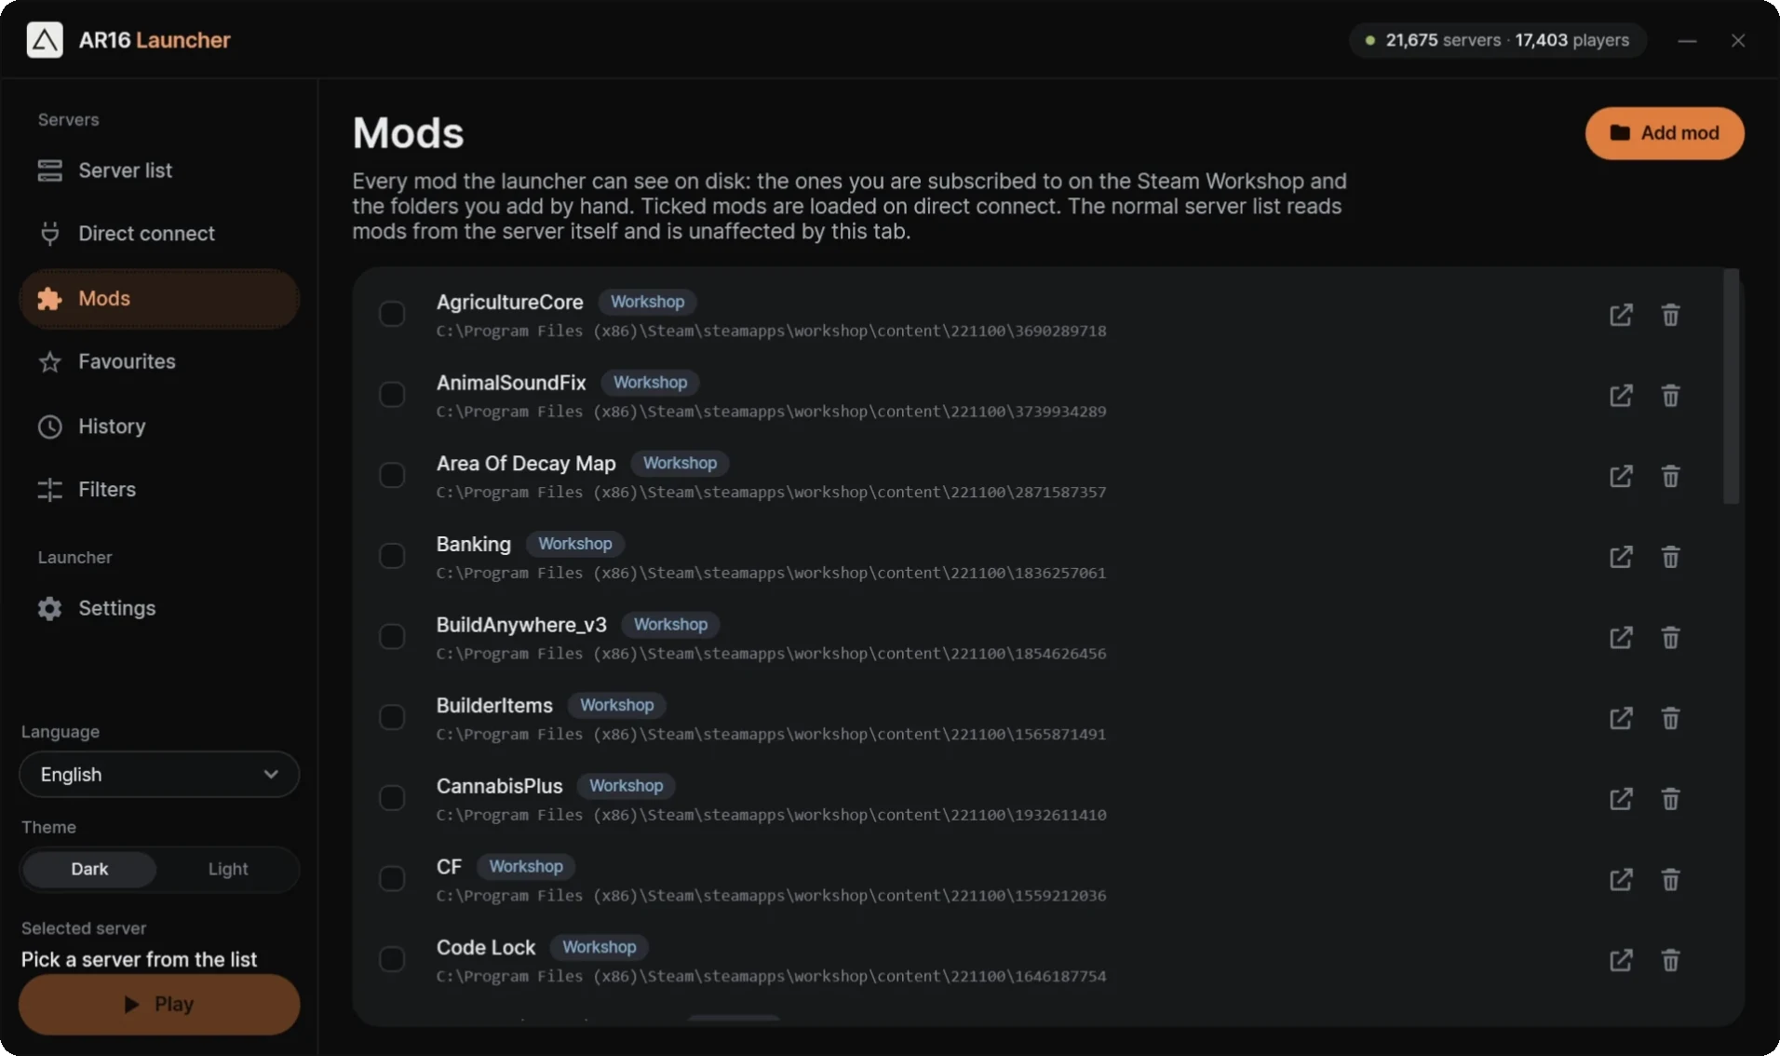Select the Mods sidebar item
The height and width of the screenshot is (1056, 1780).
159,299
